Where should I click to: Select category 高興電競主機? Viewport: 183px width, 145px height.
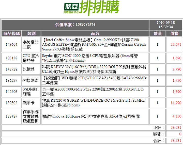click(x=31, y=45)
